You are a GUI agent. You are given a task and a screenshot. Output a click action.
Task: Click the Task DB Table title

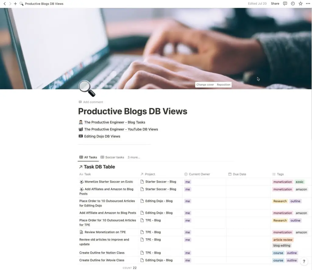99,167
